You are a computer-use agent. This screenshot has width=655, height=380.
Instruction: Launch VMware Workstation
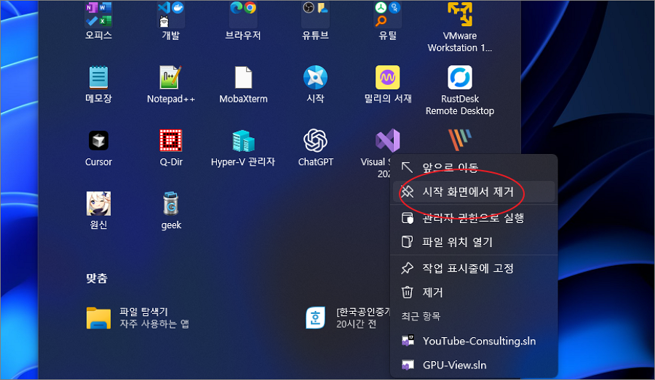460,26
